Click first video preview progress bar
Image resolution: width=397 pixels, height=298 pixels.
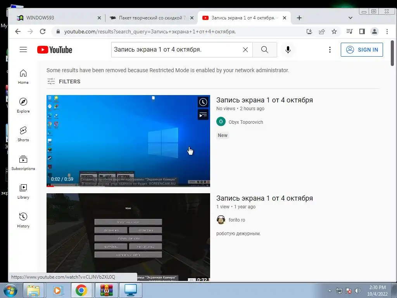(x=128, y=186)
